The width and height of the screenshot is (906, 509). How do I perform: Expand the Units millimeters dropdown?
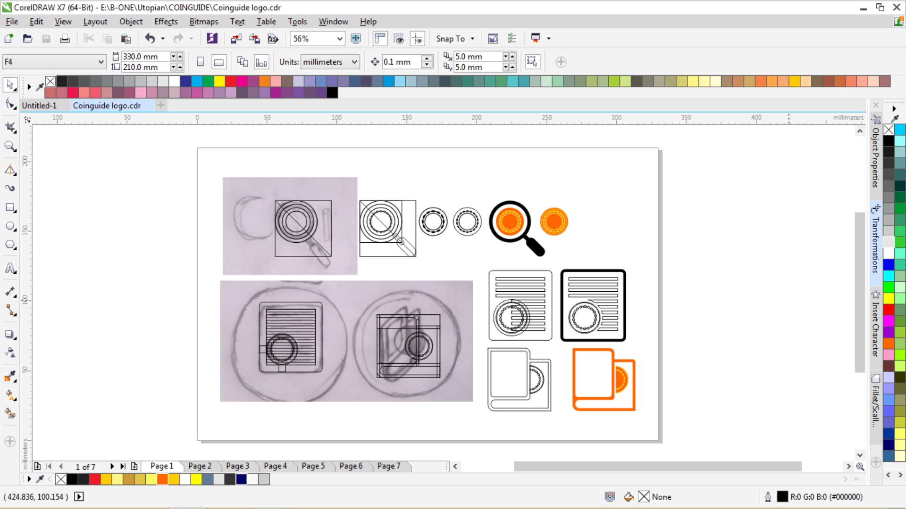354,62
